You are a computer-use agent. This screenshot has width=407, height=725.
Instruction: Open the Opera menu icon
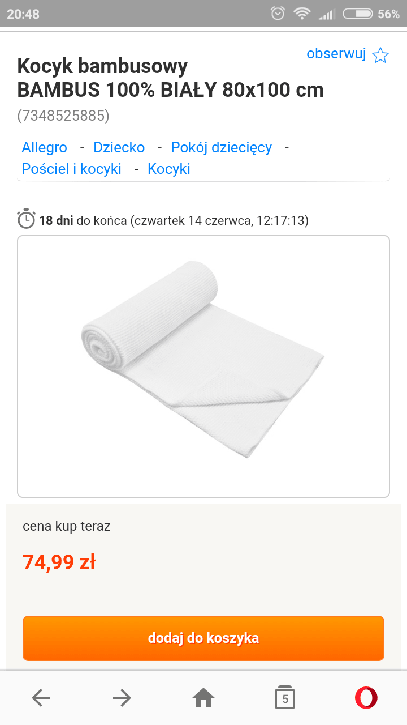tap(366, 698)
